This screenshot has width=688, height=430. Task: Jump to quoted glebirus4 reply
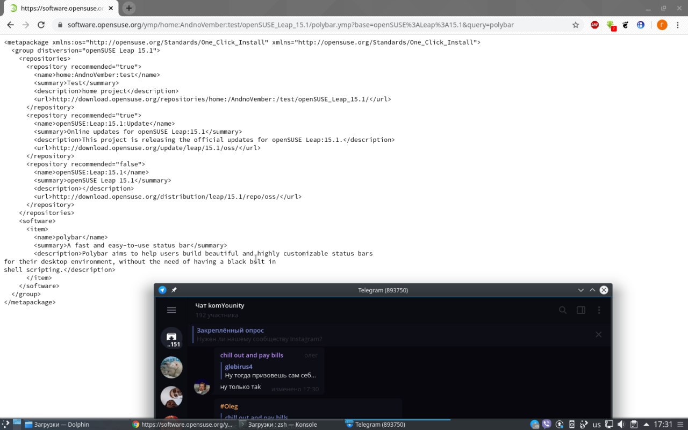click(270, 371)
